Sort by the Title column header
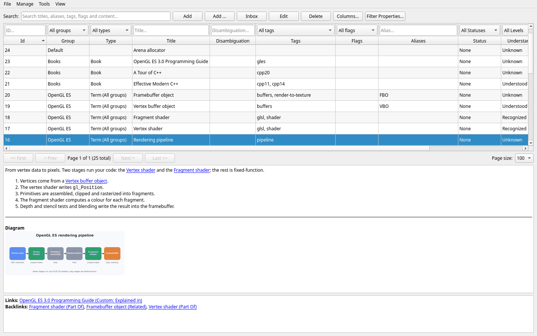 [171, 41]
